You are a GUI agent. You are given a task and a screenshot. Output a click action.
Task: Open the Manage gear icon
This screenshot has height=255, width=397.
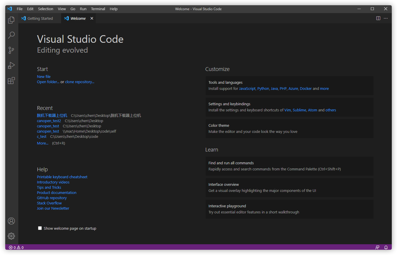[x=11, y=236]
